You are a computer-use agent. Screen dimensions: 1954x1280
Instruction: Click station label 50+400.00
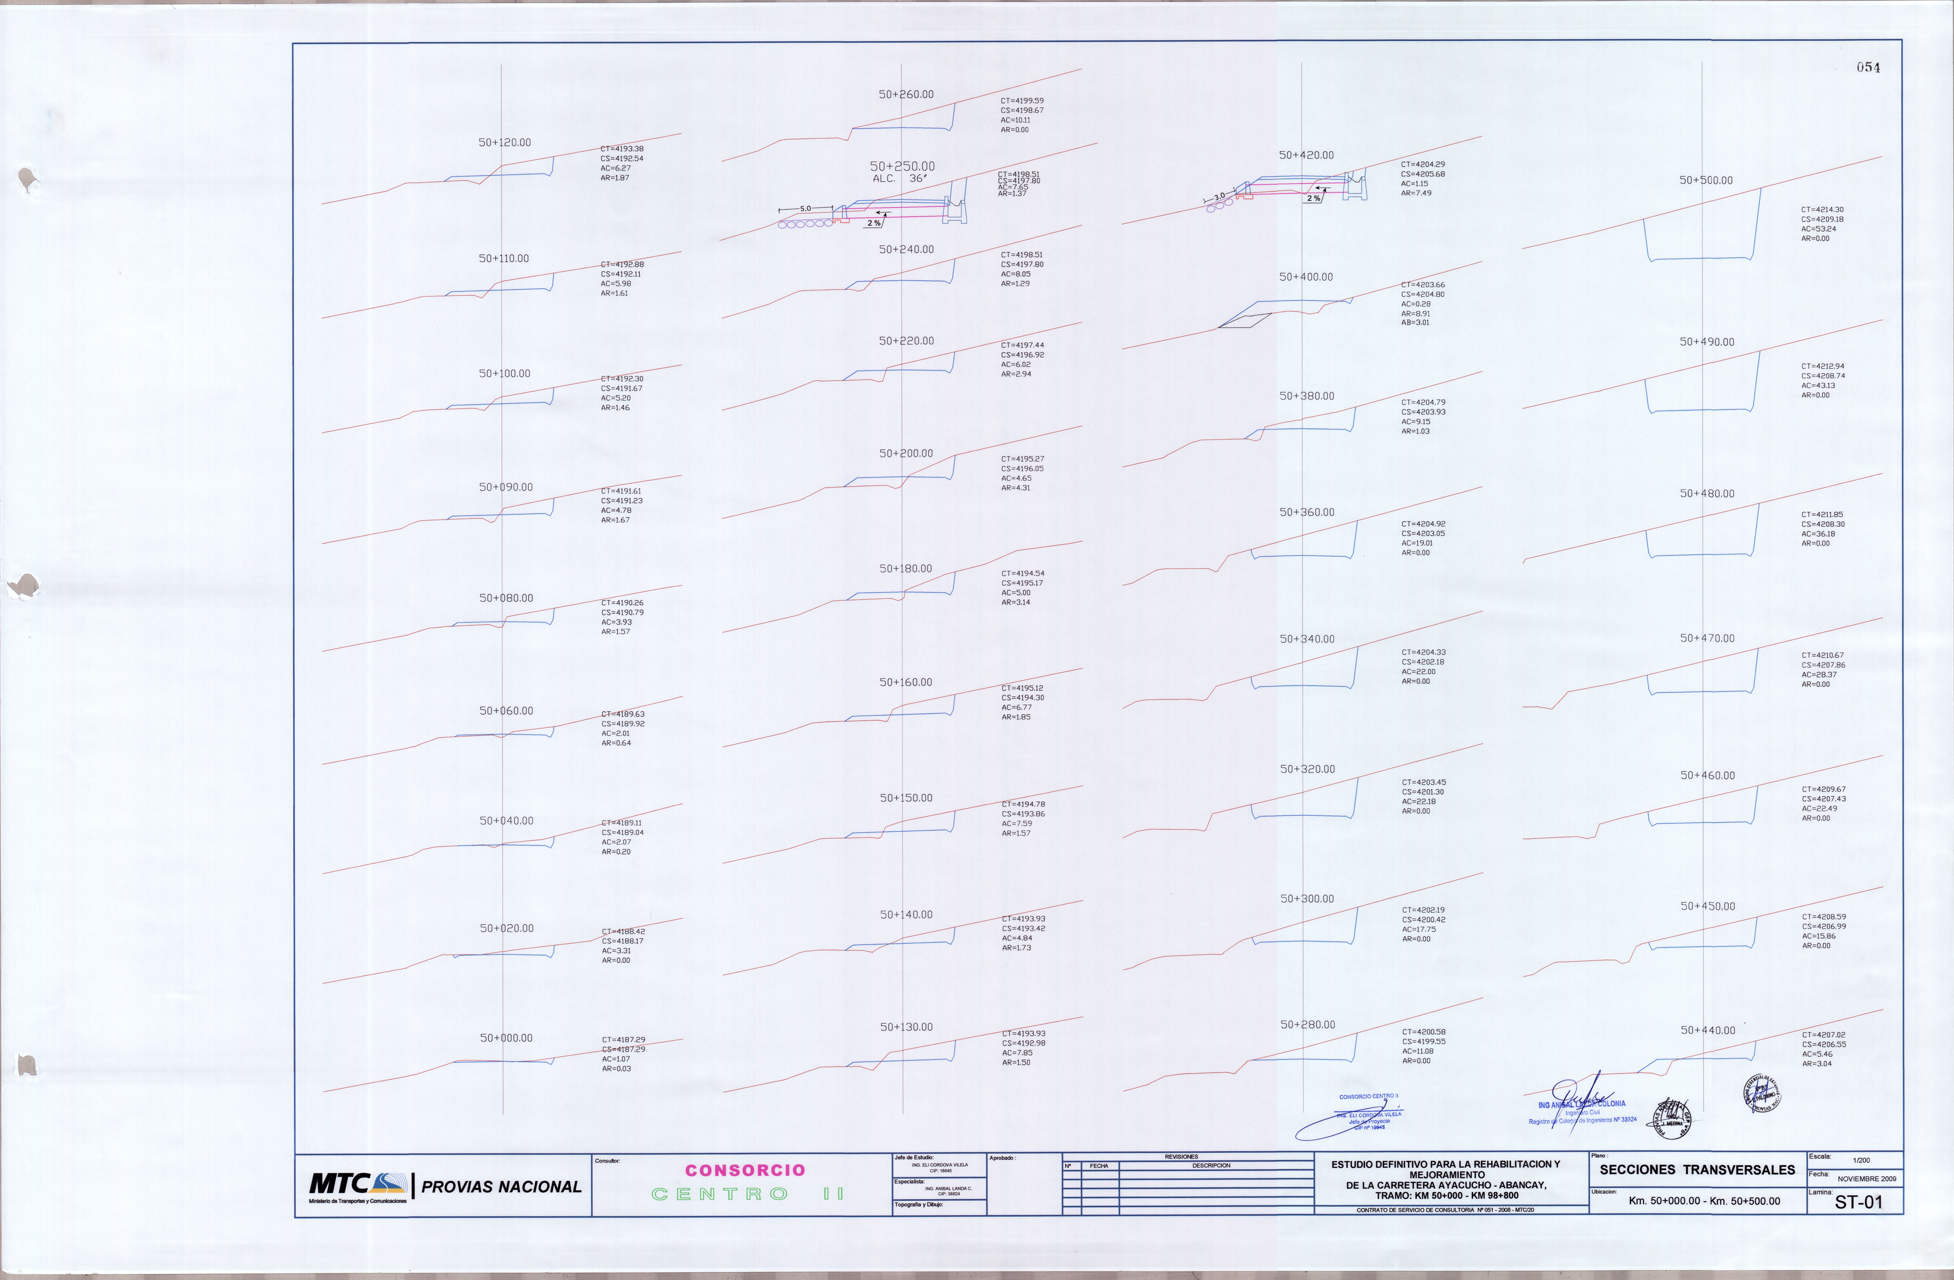1306,278
